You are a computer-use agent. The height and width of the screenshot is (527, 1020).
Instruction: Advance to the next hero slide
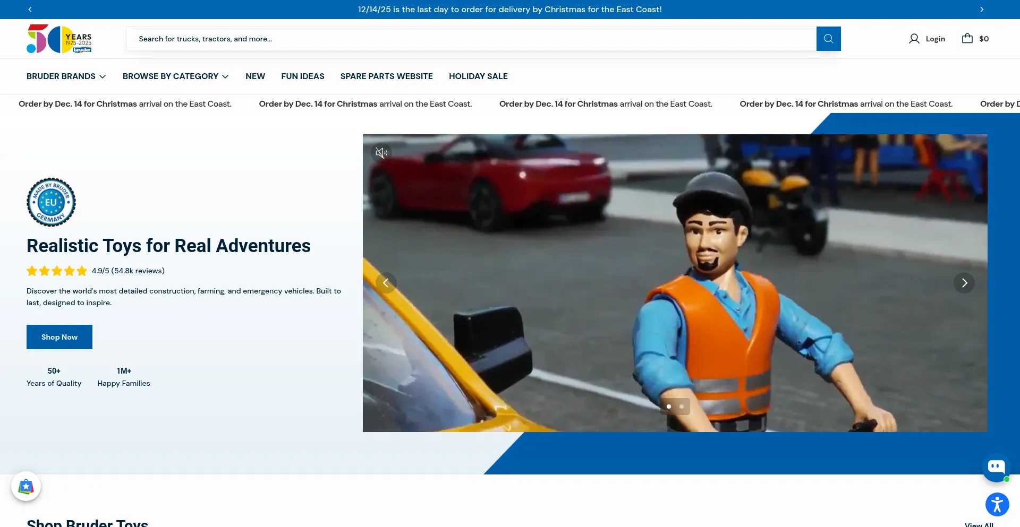[x=964, y=283]
